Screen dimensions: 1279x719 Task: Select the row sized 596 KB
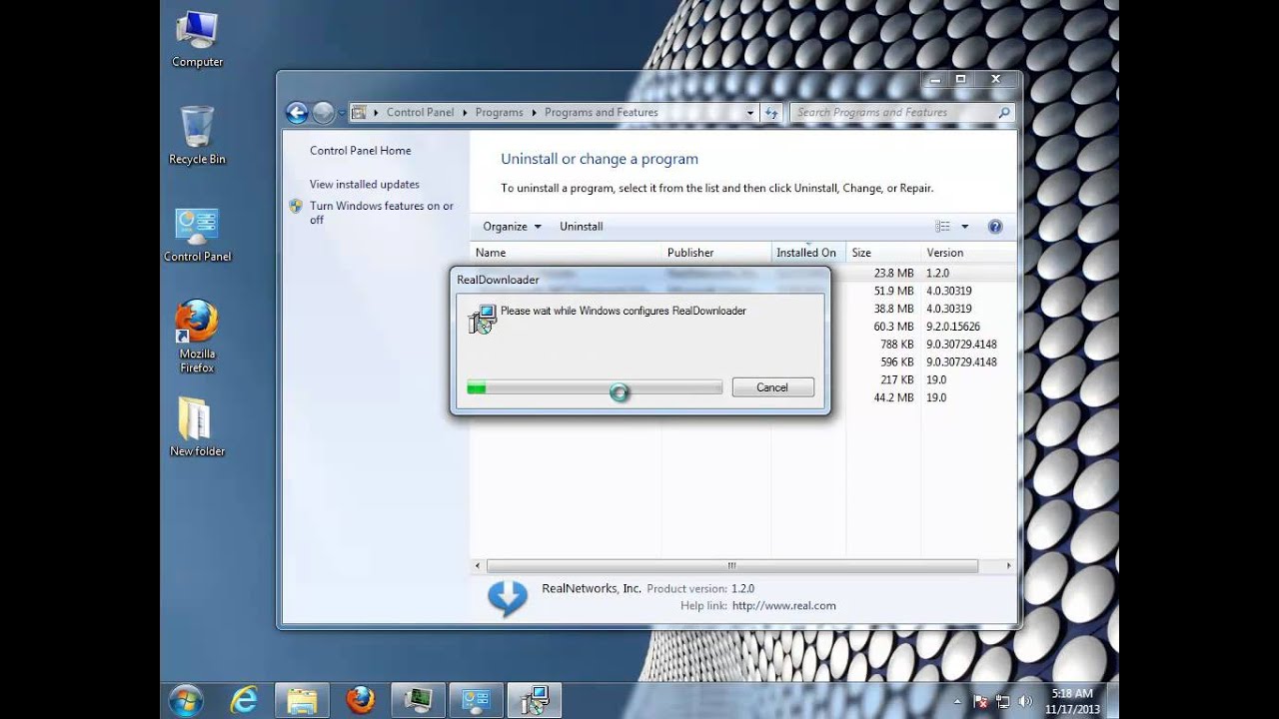[743, 362]
